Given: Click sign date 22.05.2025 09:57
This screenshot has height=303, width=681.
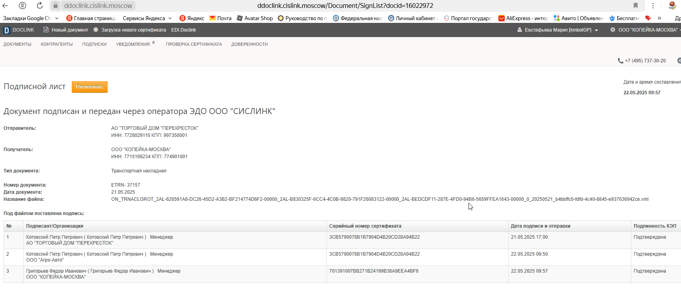Looking at the screenshot, I should (529, 271).
